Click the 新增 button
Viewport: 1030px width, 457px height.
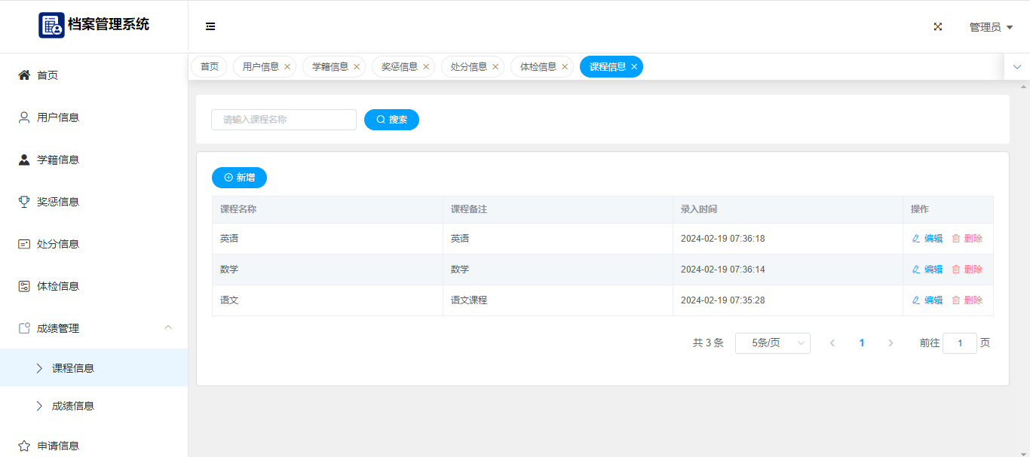[x=239, y=178]
